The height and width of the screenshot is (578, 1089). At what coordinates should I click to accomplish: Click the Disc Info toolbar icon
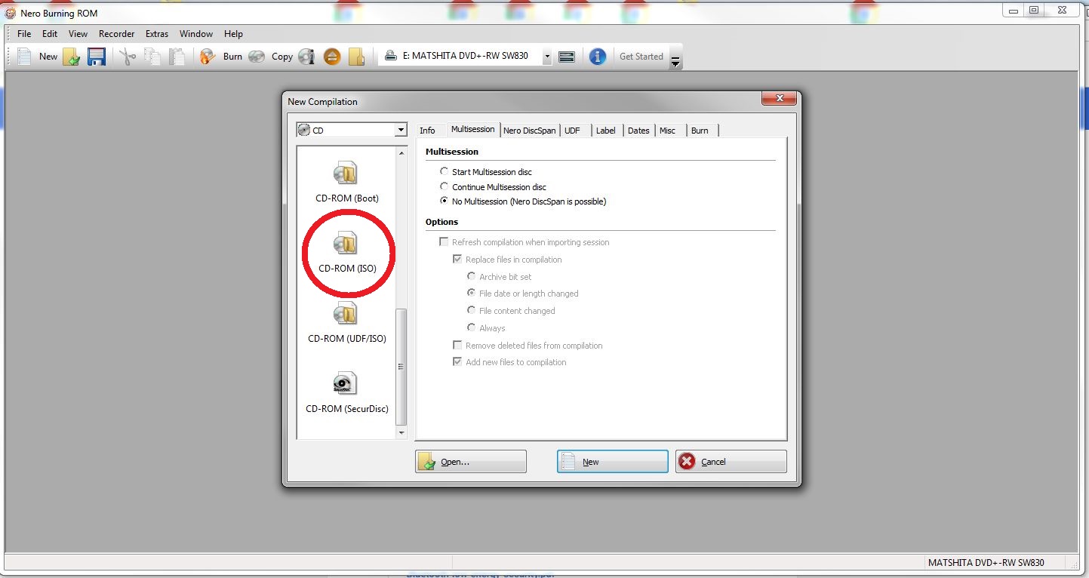(306, 57)
